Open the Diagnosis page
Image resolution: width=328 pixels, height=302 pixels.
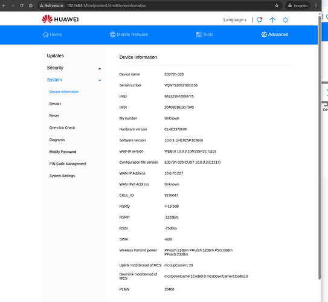point(57,140)
